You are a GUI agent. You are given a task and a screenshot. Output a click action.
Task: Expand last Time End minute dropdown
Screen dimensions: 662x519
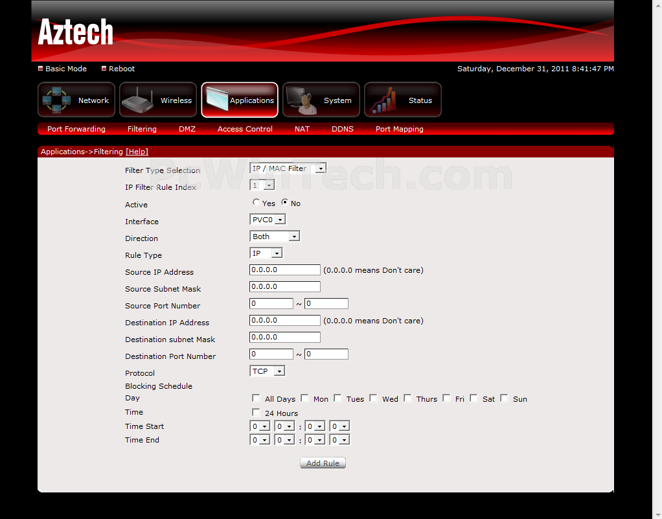coord(340,440)
